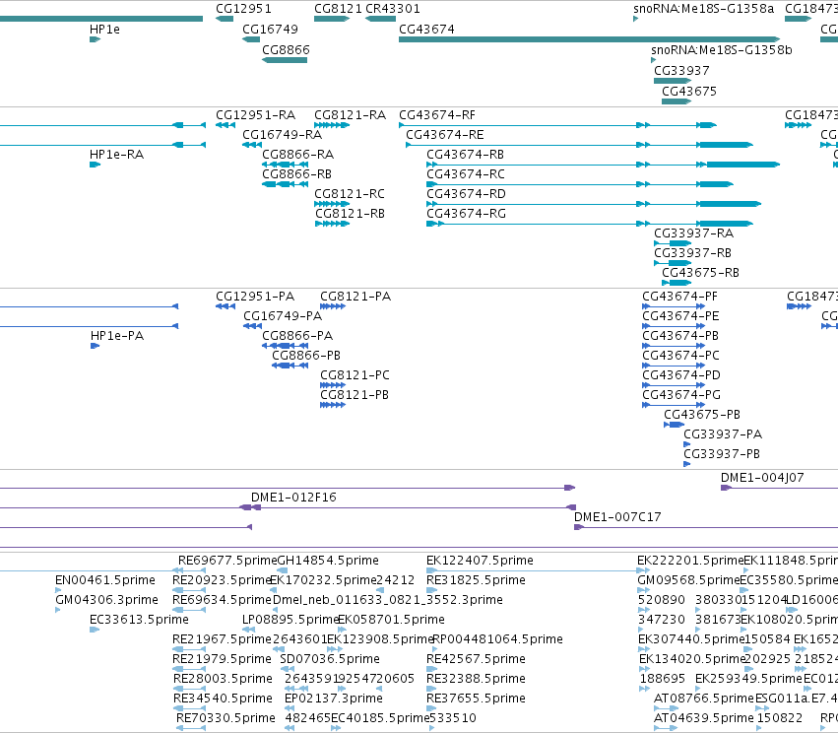Viewport: 838px width, 733px height.
Task: Click EST GH14854.5prime
Action: click(328, 561)
